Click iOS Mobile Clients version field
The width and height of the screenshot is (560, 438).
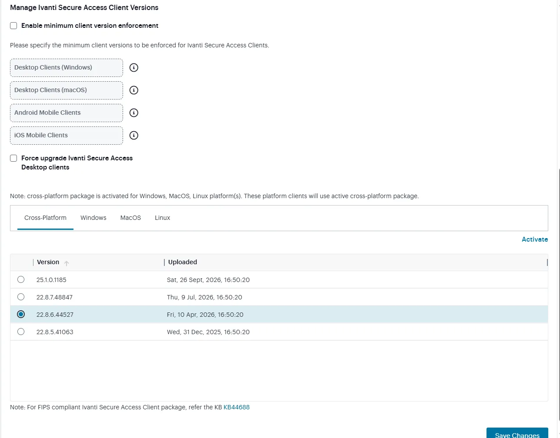coord(67,136)
